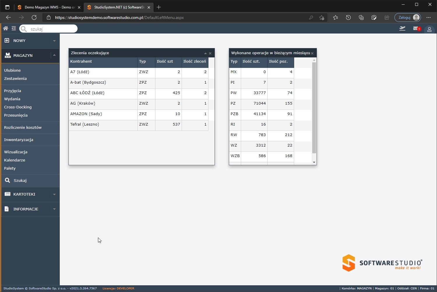Expand the KARTOTEKI menu section
Image resolution: width=437 pixels, height=292 pixels.
tap(54, 194)
